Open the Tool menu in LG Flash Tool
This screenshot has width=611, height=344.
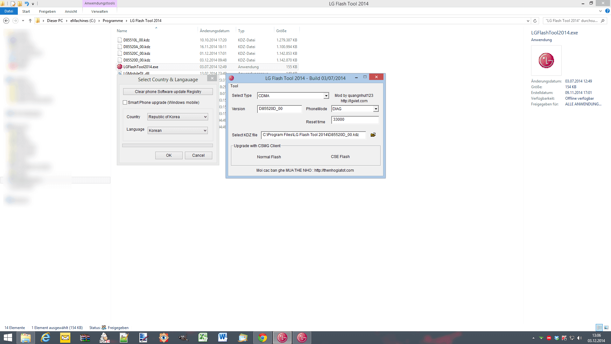pos(234,86)
